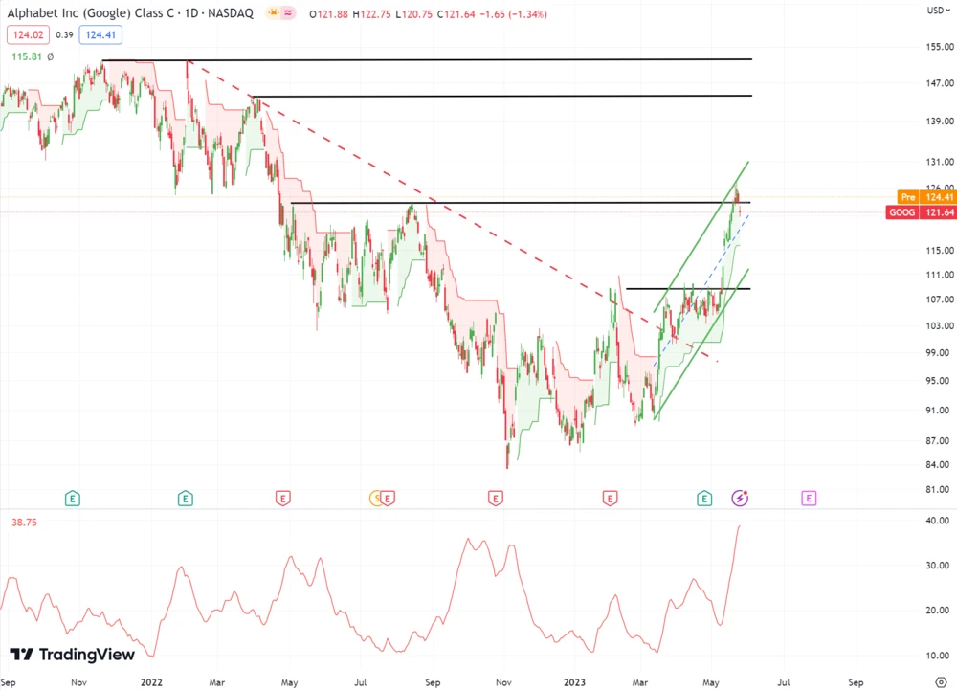This screenshot has height=690, width=957.
Task: Open the purple future earnings E marker
Action: 809,498
